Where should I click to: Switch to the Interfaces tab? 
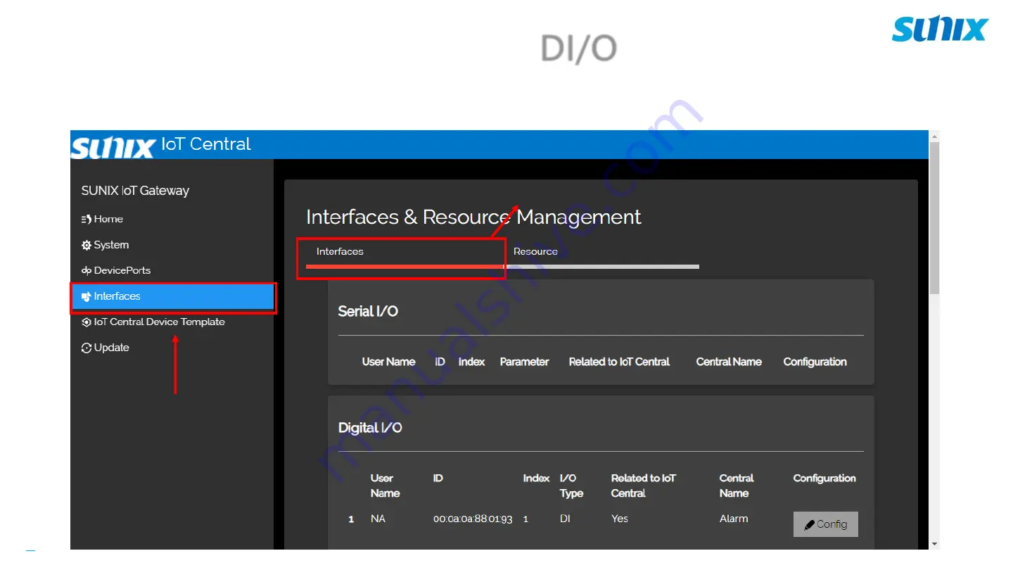point(404,253)
